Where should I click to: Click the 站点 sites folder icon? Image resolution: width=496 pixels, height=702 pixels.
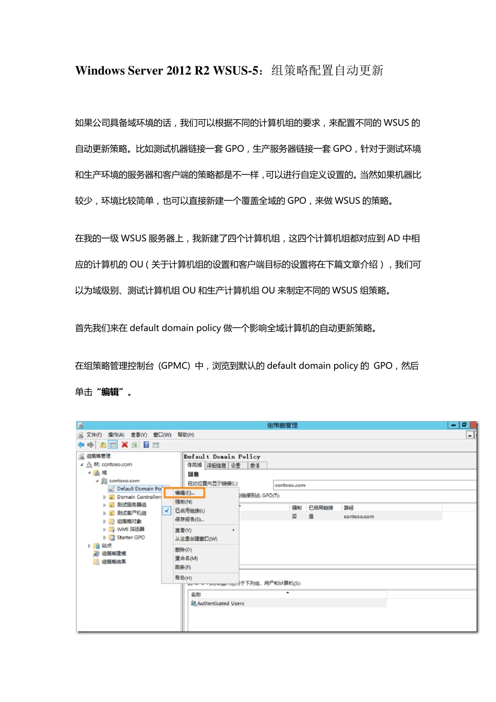[97, 545]
